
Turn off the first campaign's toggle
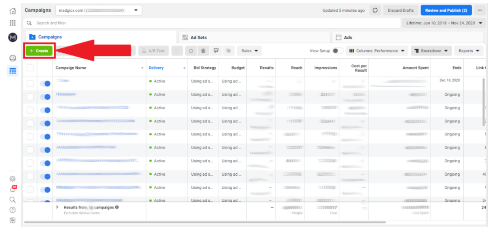click(45, 84)
